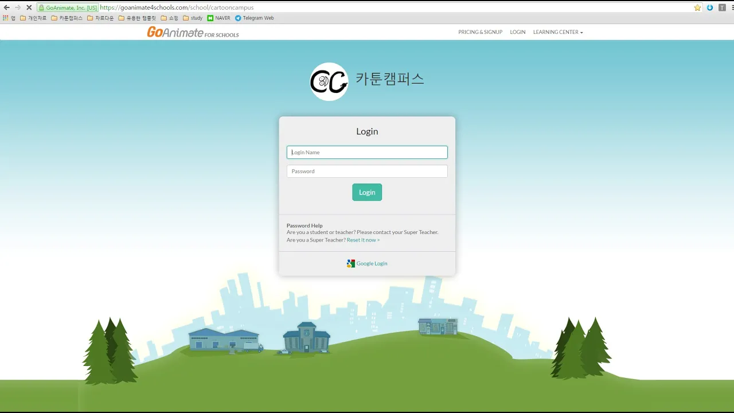734x413 pixels.
Task: Click the browser back arrow
Action: [x=7, y=7]
